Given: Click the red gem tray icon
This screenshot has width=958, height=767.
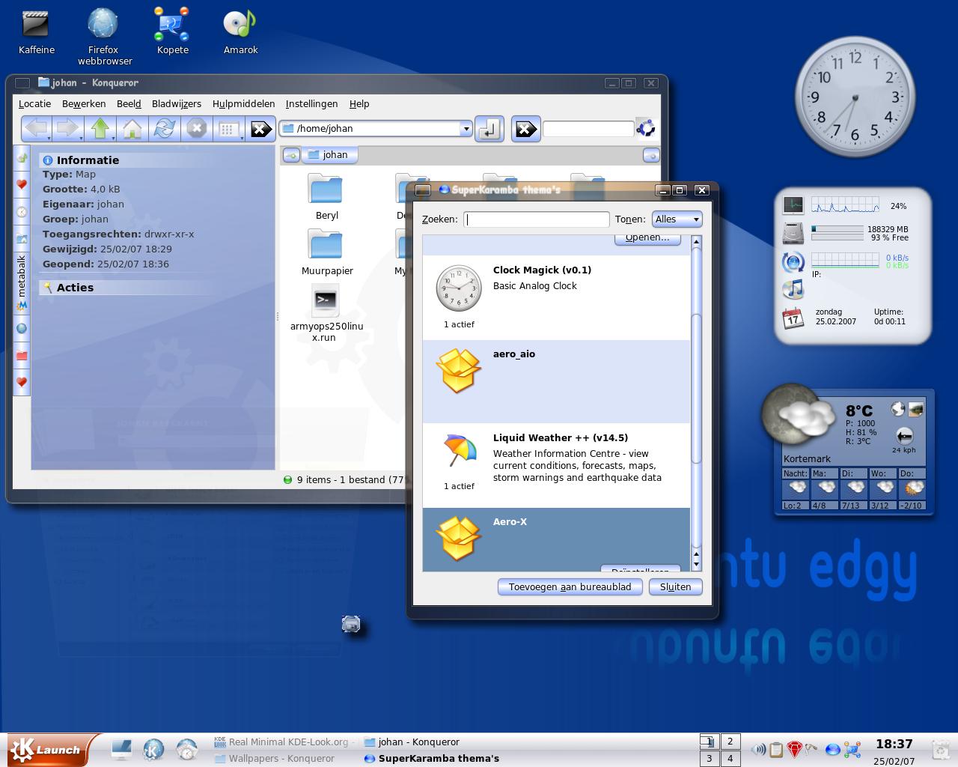Looking at the screenshot, I should point(795,749).
